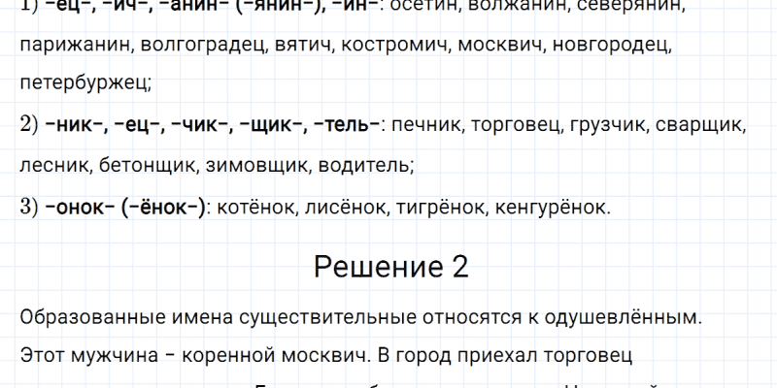The height and width of the screenshot is (388, 777).
Task: Click the "Решение 2" heading
Action: point(391,267)
